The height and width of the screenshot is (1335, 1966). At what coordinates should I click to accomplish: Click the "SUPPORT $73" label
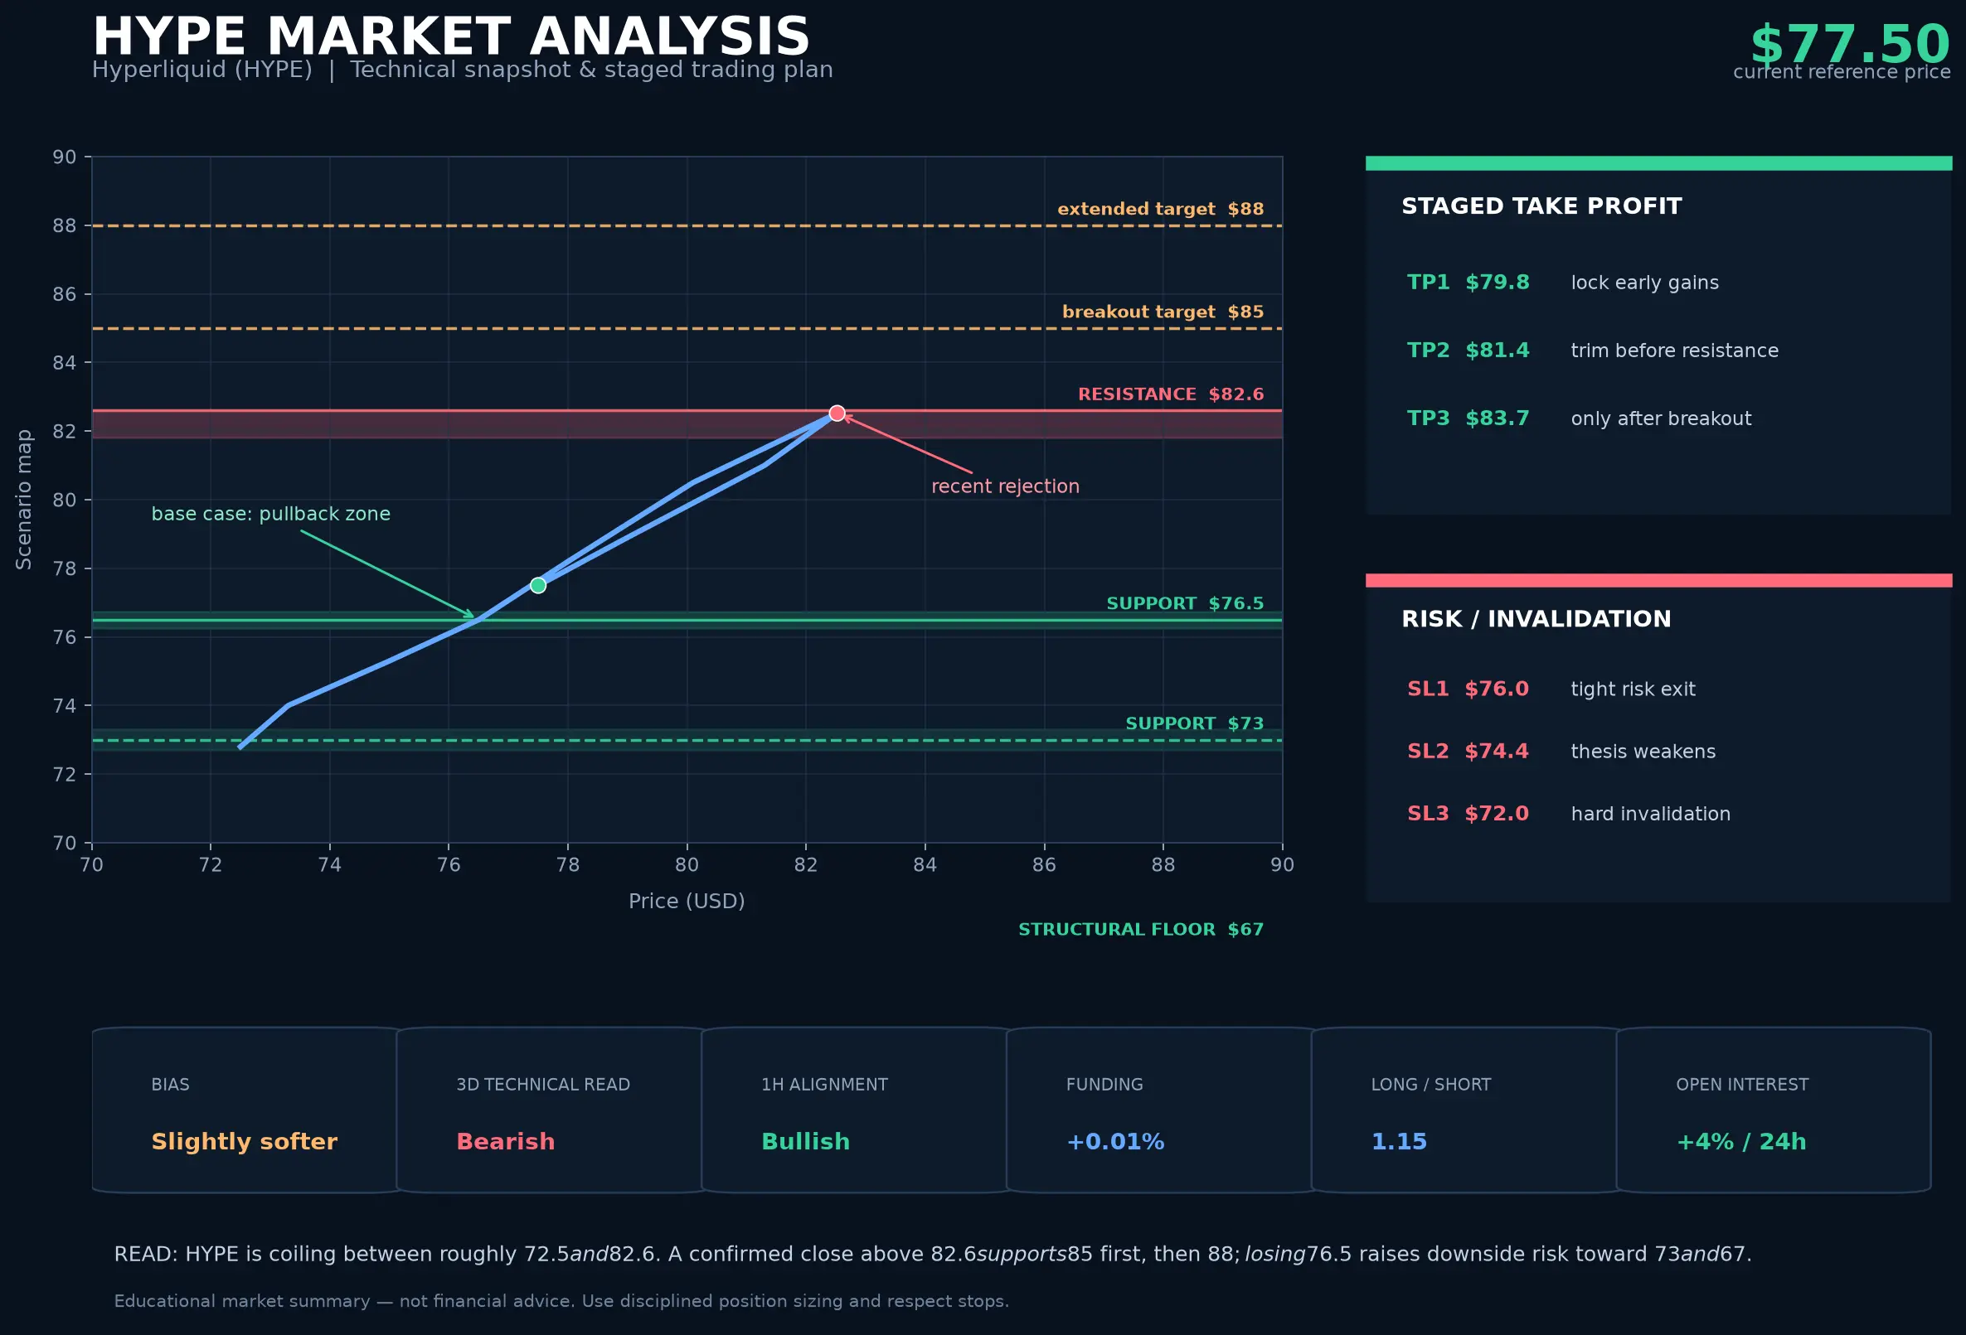[1195, 723]
